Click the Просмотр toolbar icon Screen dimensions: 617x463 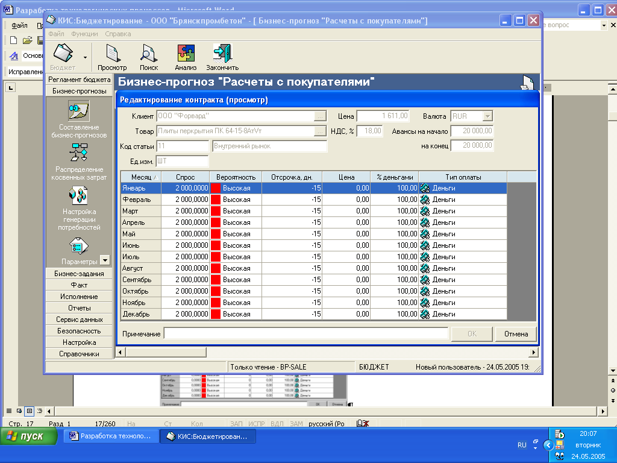click(112, 55)
